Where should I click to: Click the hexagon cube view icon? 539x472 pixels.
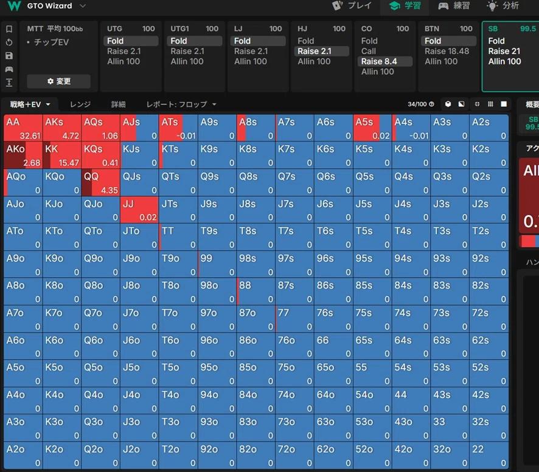(448, 104)
